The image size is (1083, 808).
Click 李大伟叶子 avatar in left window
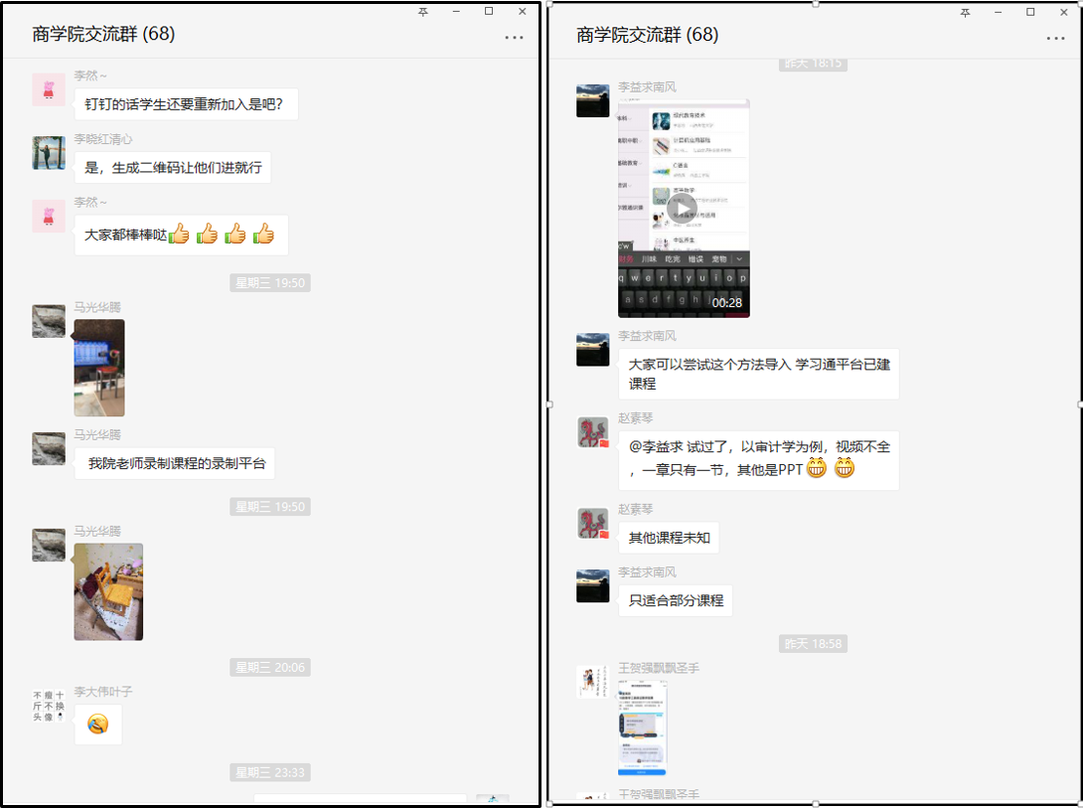49,706
